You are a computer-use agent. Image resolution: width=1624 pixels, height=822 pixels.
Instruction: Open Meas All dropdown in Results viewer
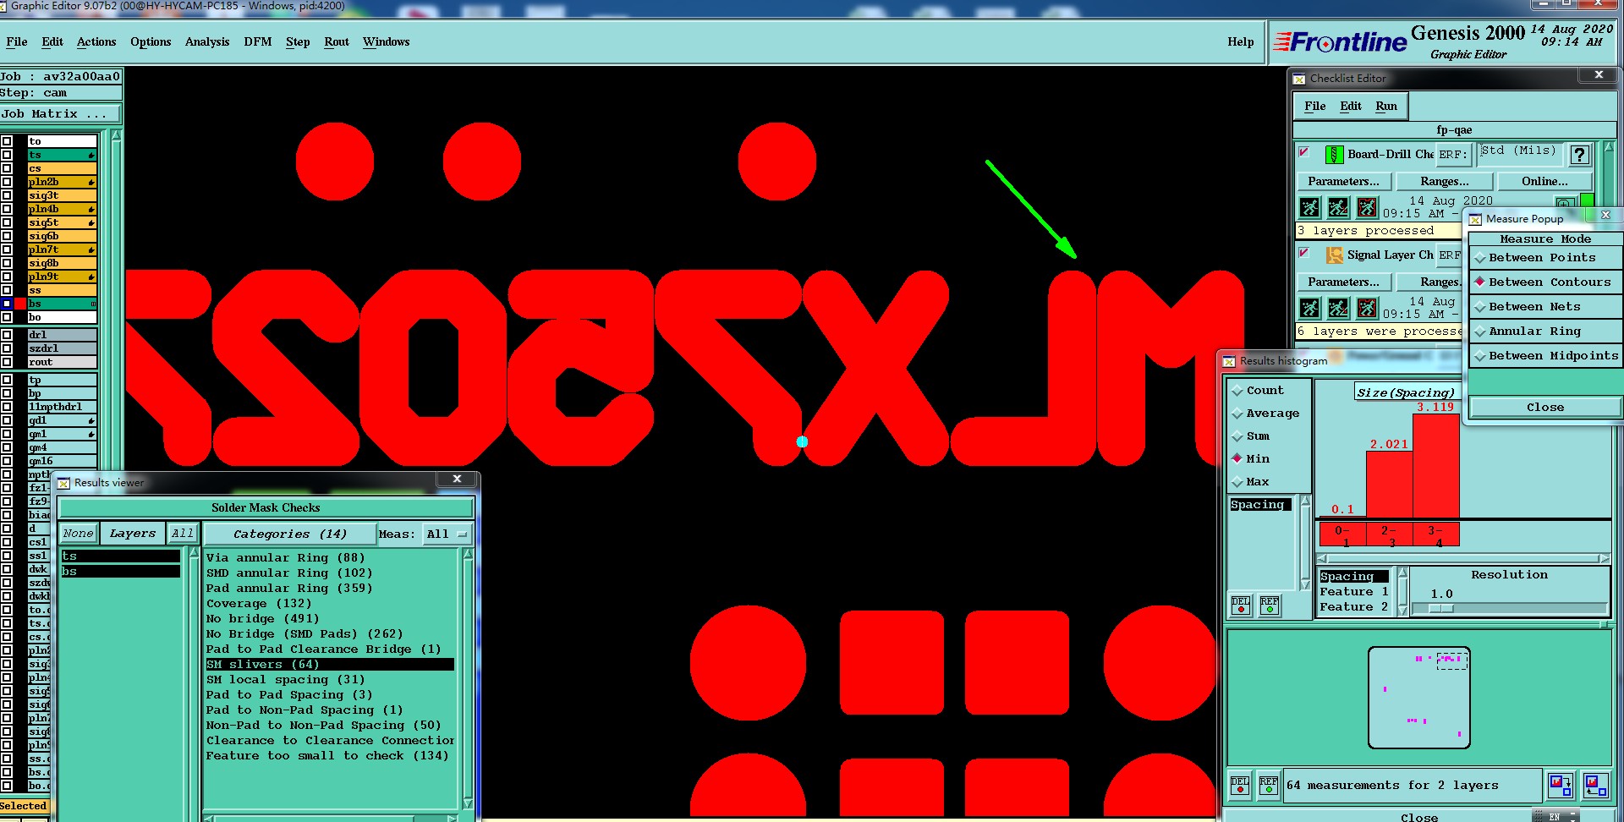pos(447,534)
